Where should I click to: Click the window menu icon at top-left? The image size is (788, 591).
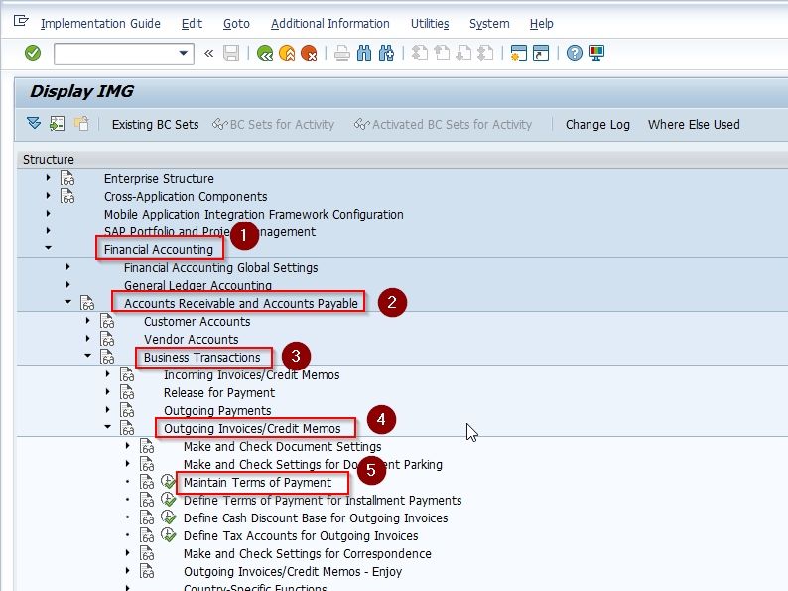coord(21,21)
